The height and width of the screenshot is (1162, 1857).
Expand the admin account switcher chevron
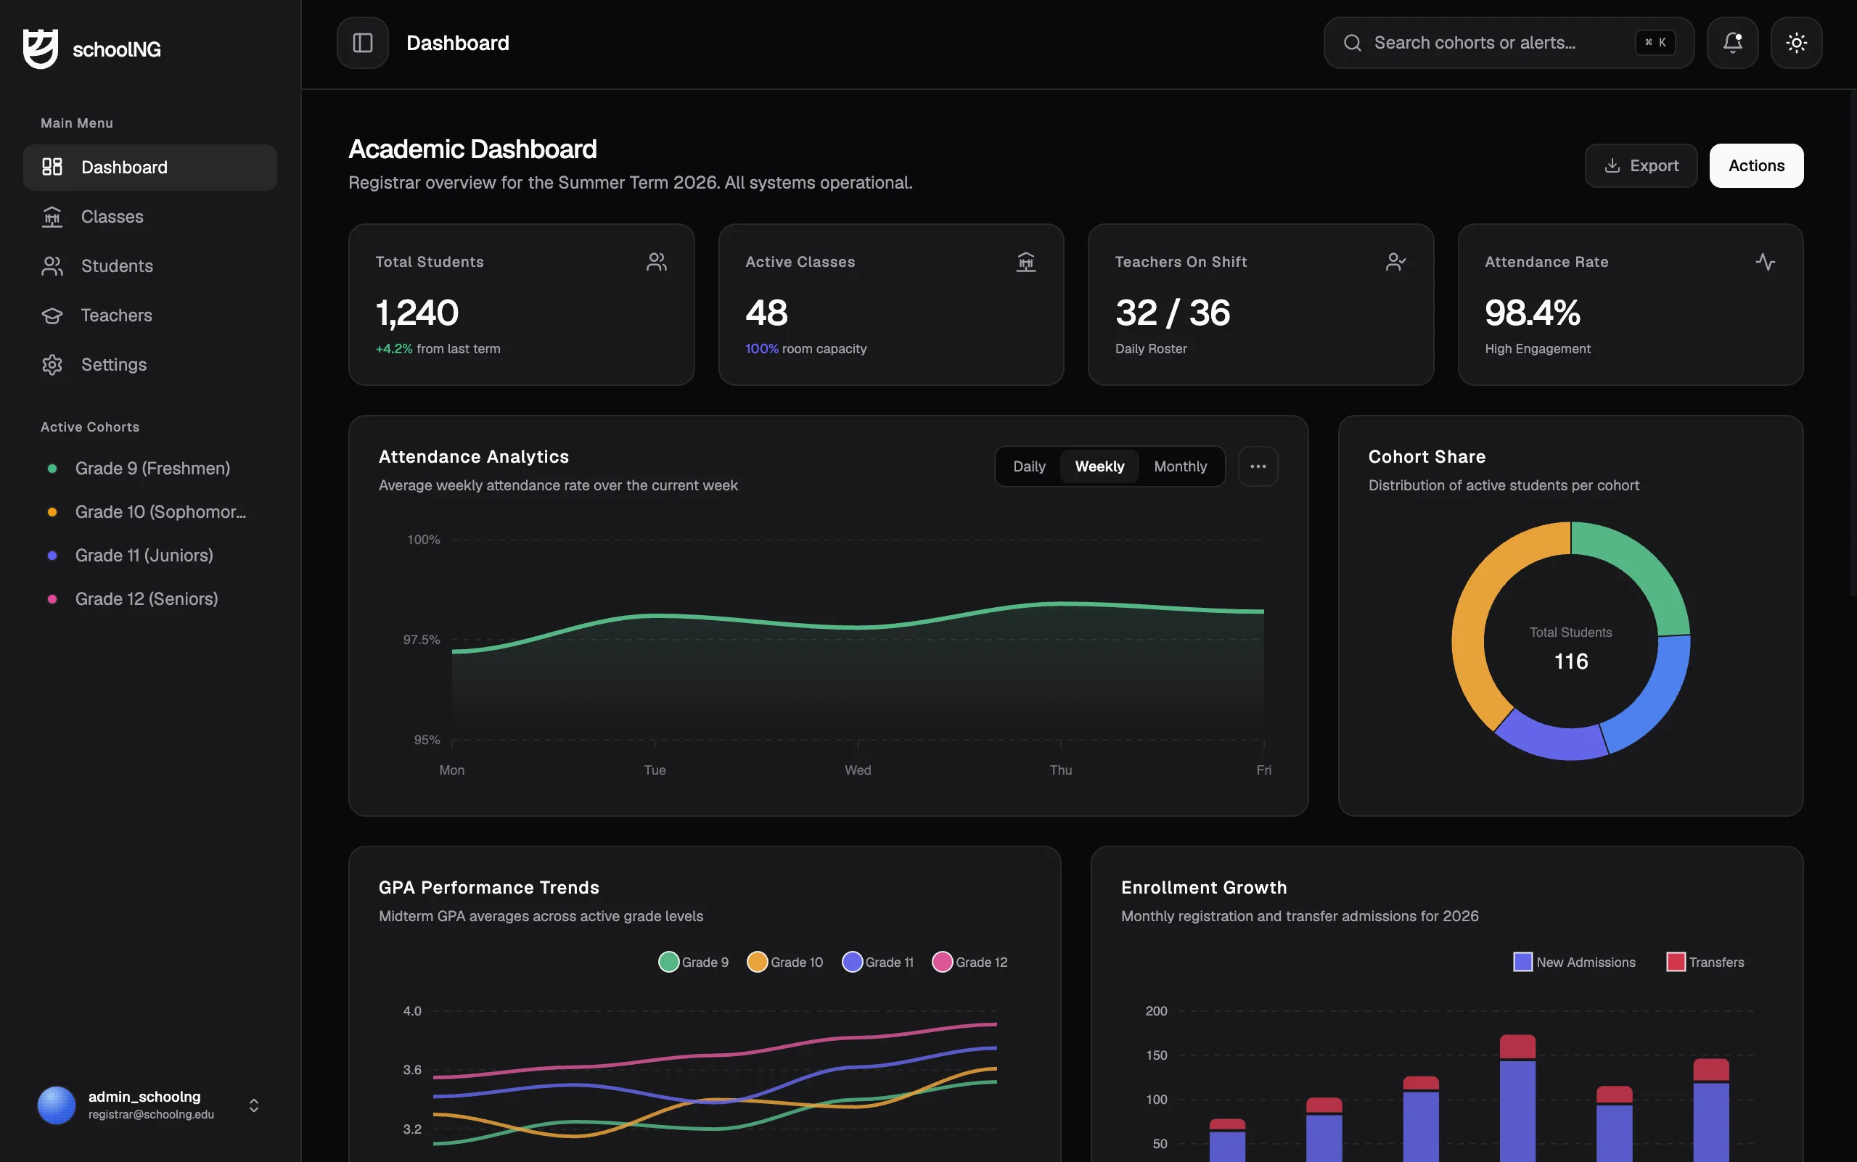click(254, 1105)
